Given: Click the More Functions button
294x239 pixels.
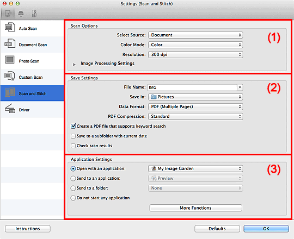Looking at the screenshot, I should [195, 208].
